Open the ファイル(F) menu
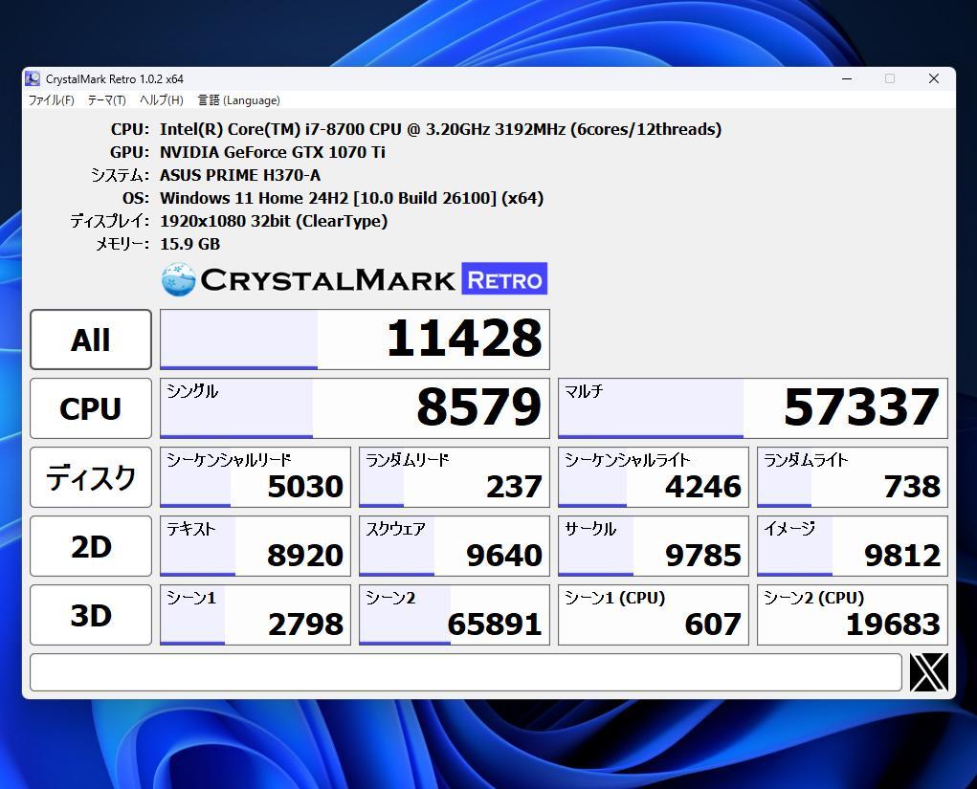Viewport: 977px width, 789px height. (51, 100)
